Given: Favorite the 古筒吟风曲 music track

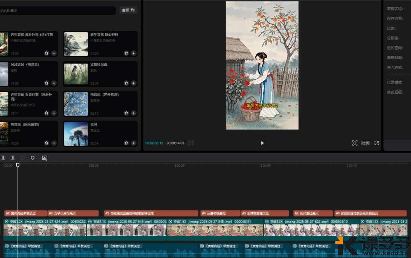Looking at the screenshot, I should tap(126, 83).
